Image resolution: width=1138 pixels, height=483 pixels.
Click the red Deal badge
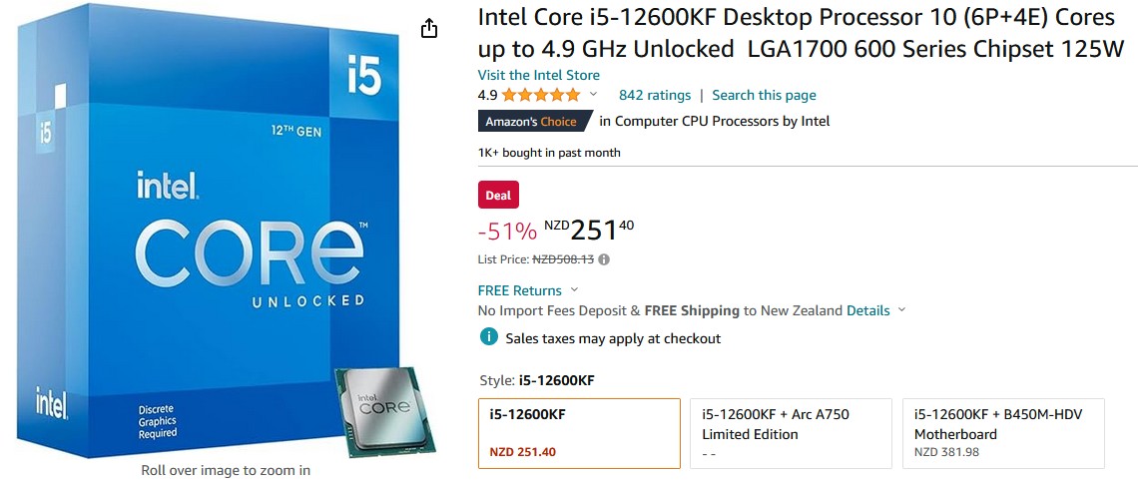498,196
